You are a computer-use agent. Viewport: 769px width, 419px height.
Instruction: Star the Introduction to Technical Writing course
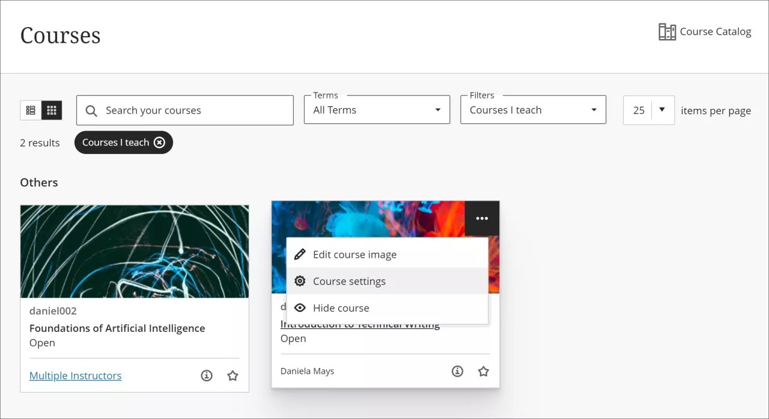483,372
